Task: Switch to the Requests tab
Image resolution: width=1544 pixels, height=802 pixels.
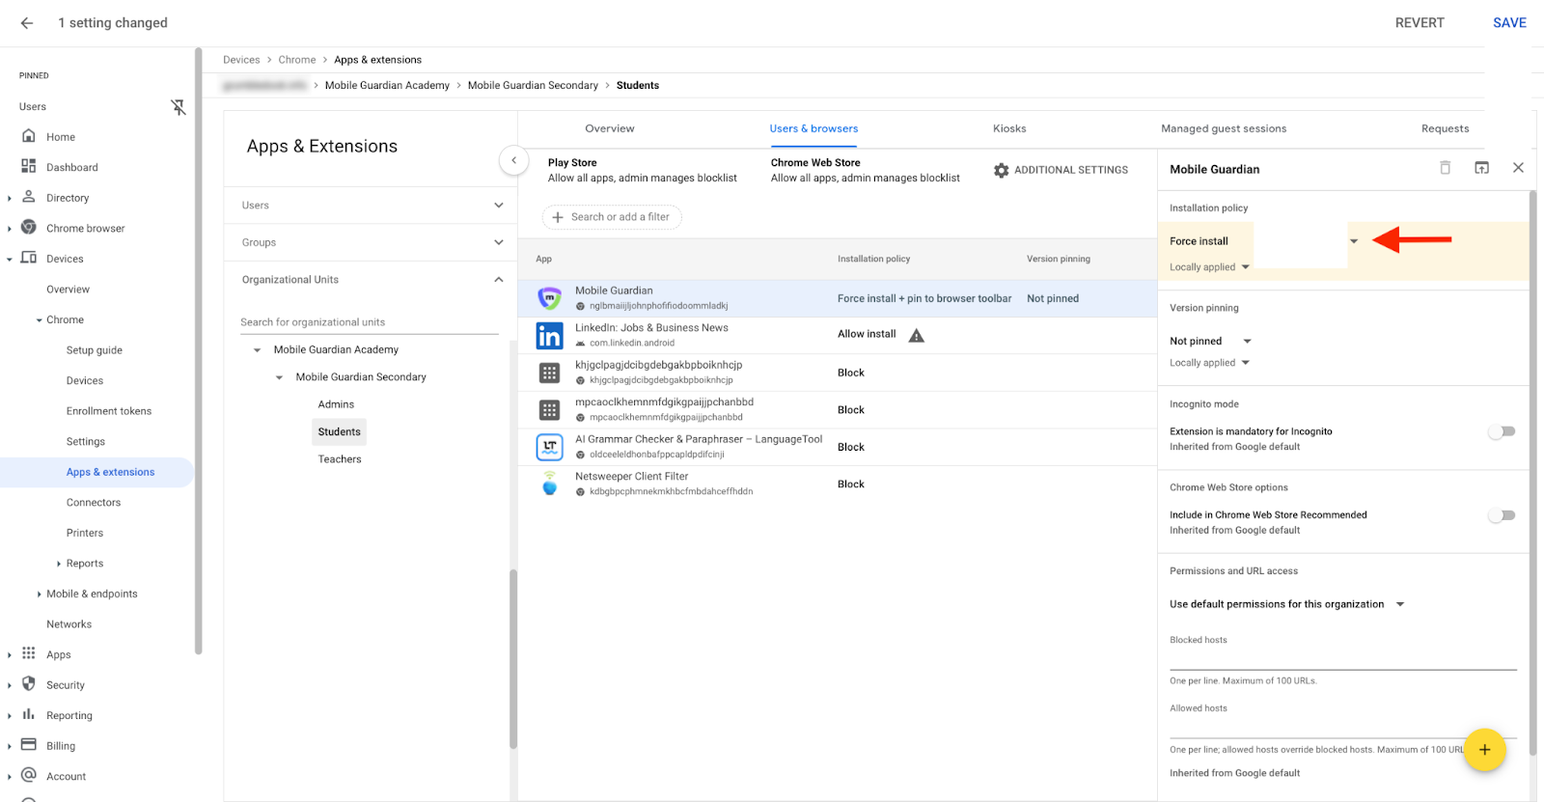Action: [1445, 128]
